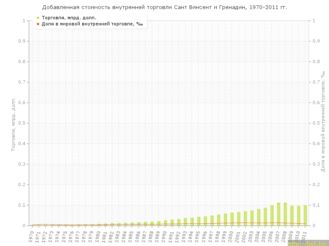Click the chart title text
Image resolution: width=329 pixels, height=246 pixels.
point(164,7)
